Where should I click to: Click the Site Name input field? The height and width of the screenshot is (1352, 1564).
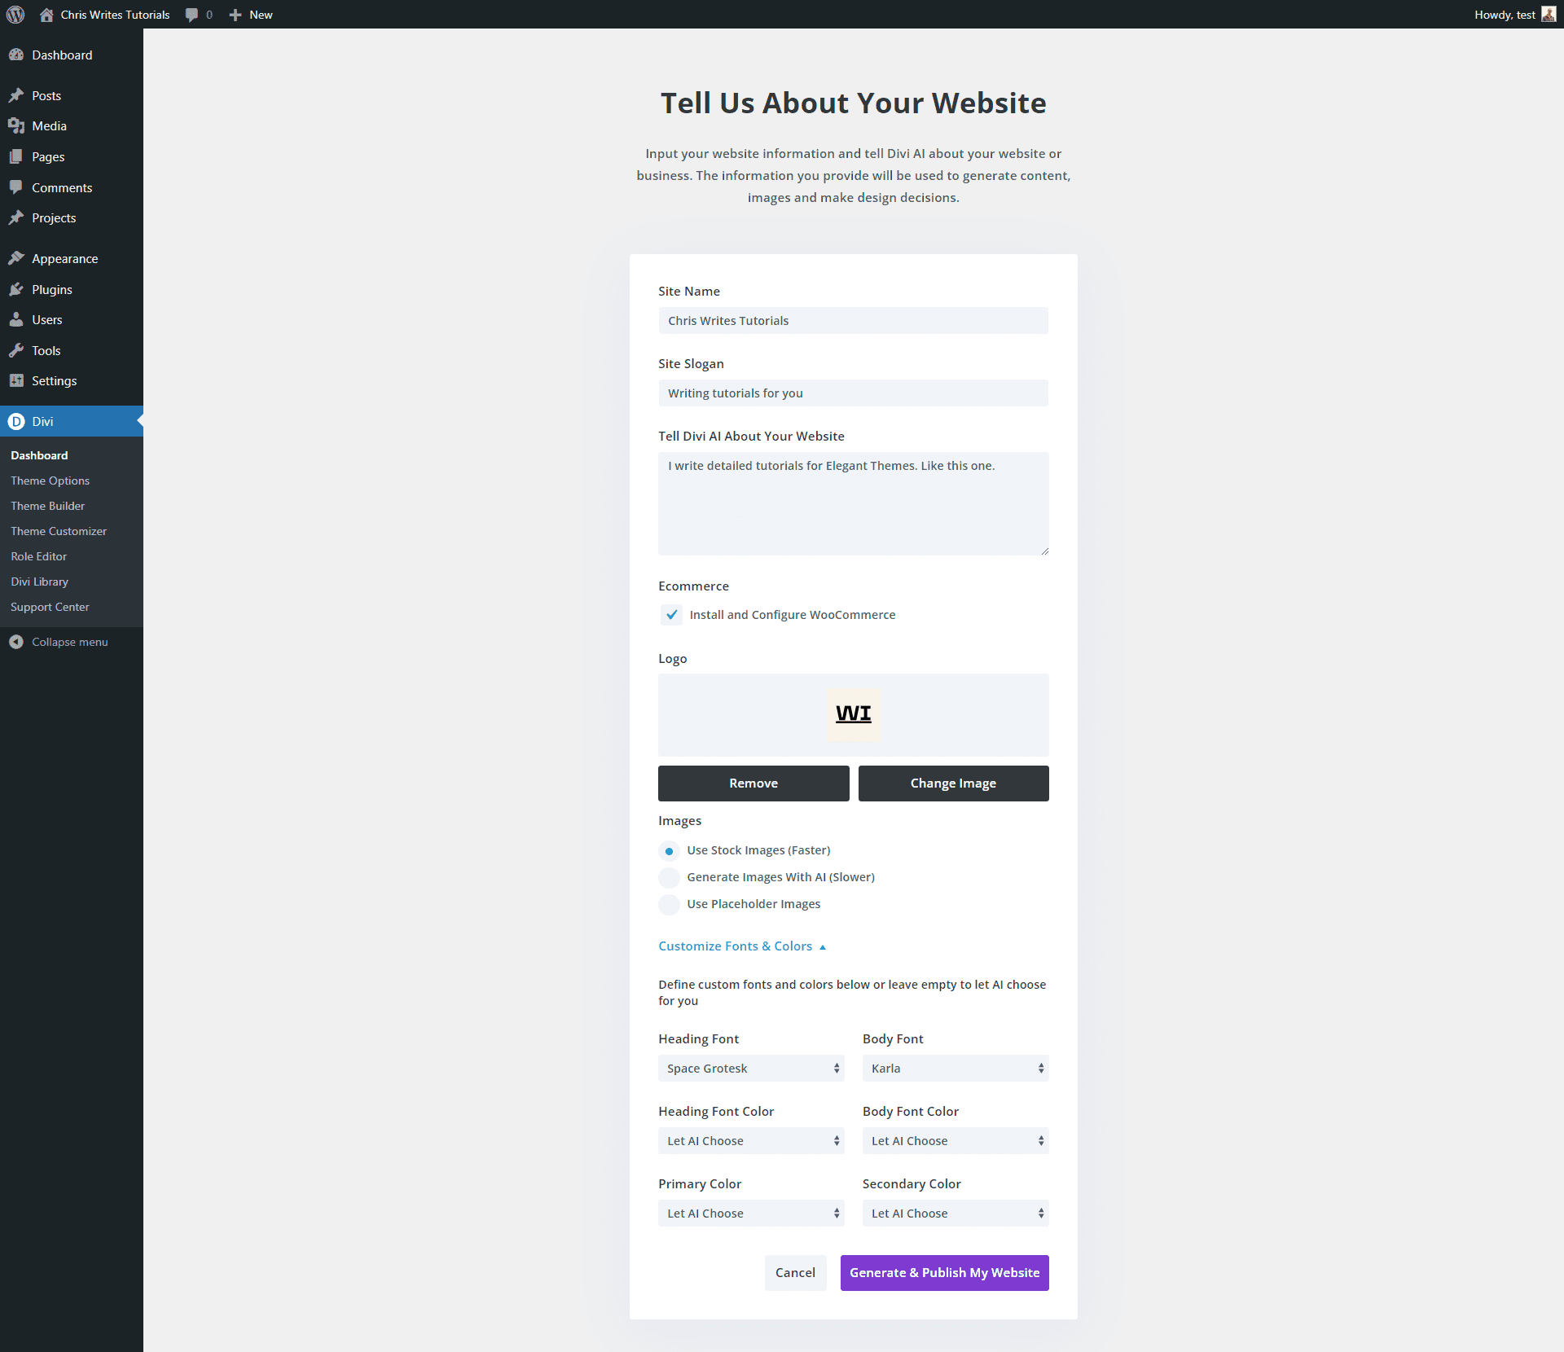click(x=853, y=319)
